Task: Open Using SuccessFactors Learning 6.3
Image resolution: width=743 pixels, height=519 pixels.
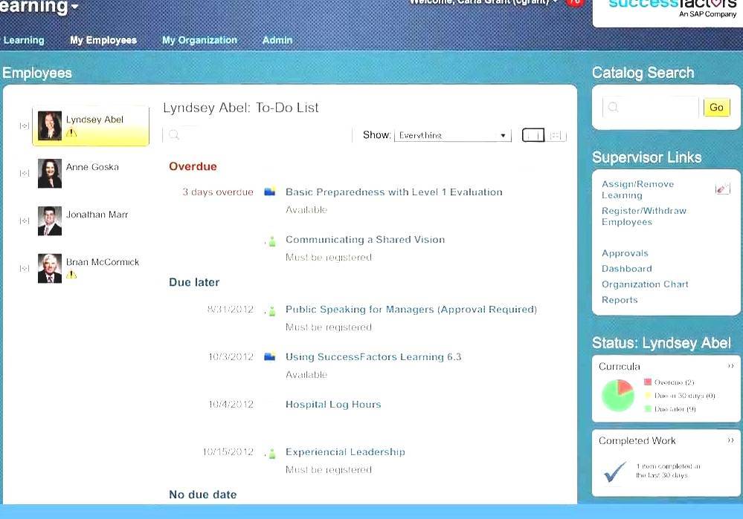Action: (x=373, y=356)
